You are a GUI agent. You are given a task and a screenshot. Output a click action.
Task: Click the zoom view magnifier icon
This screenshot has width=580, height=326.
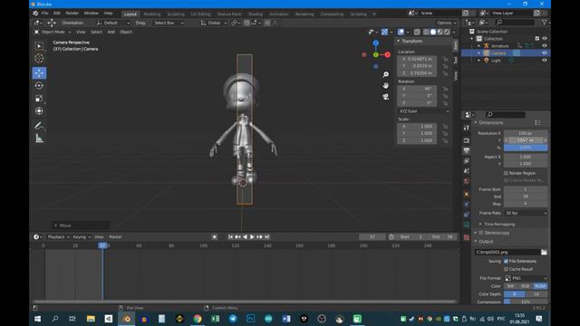pyautogui.click(x=386, y=74)
